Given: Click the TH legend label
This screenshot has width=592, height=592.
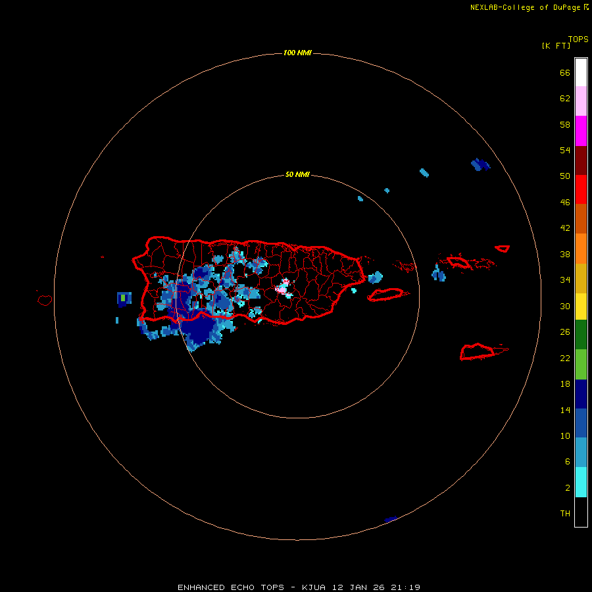Looking at the screenshot, I should point(565,514).
